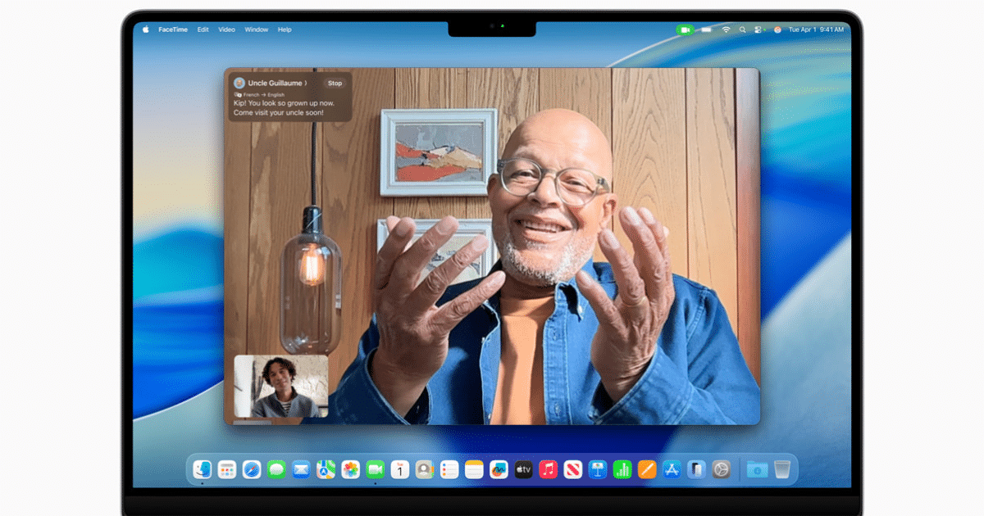Open the Music app in Dock

548,469
